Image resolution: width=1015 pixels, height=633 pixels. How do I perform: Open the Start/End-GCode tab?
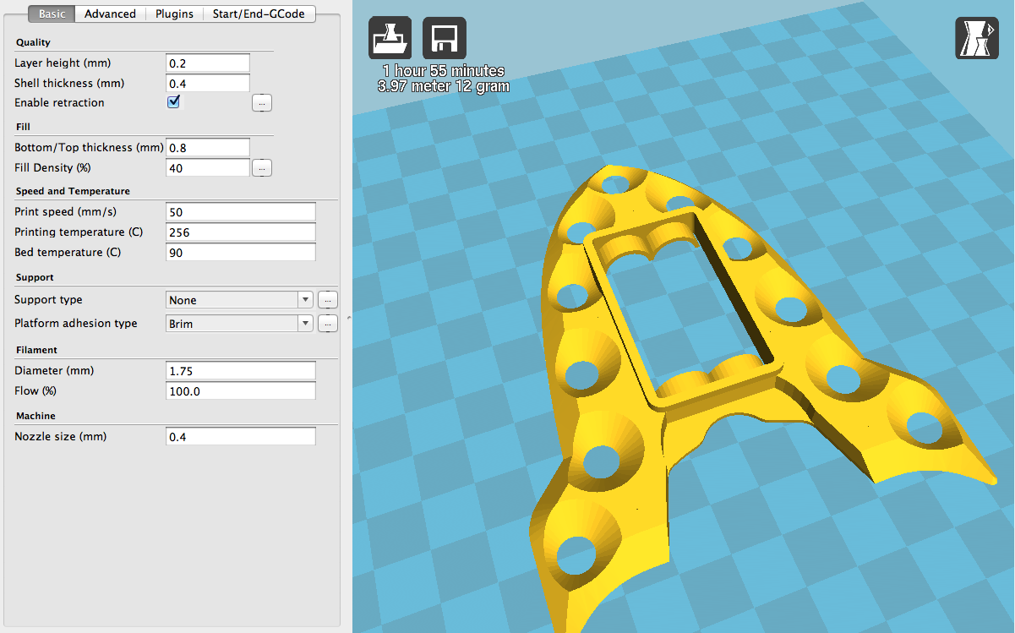tap(259, 14)
